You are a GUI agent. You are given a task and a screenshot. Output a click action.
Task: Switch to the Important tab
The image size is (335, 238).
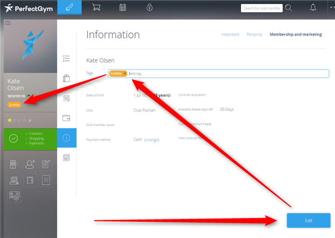pos(230,34)
